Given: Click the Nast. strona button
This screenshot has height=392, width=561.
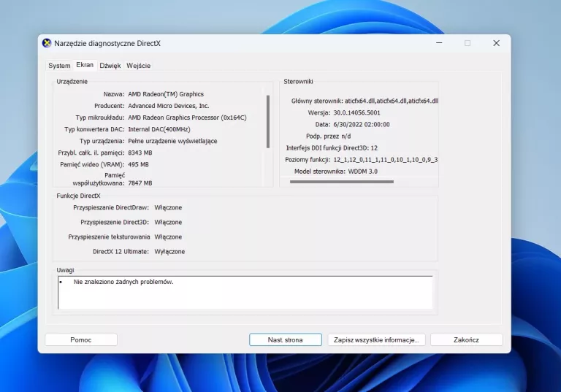Looking at the screenshot, I should tap(285, 339).
